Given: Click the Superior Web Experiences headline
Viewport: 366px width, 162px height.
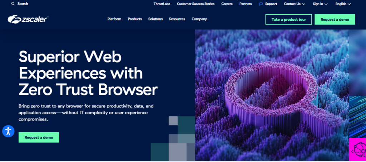Looking at the screenshot, I should pyautogui.click(x=88, y=73).
